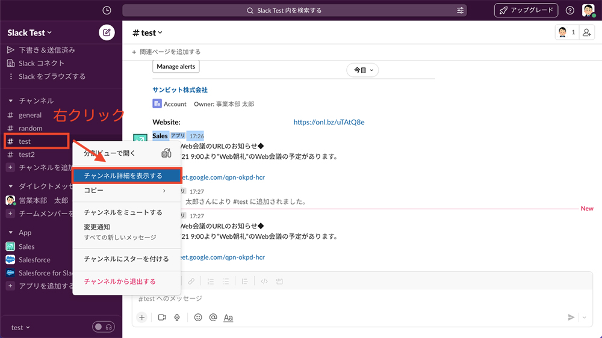Insert a mention with @ icon
The image size is (602, 338).
[213, 318]
